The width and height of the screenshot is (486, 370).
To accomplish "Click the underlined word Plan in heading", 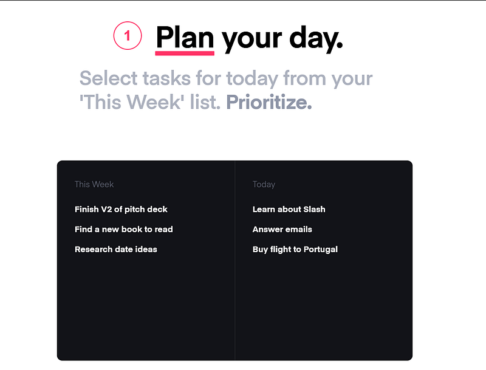I will click(185, 38).
